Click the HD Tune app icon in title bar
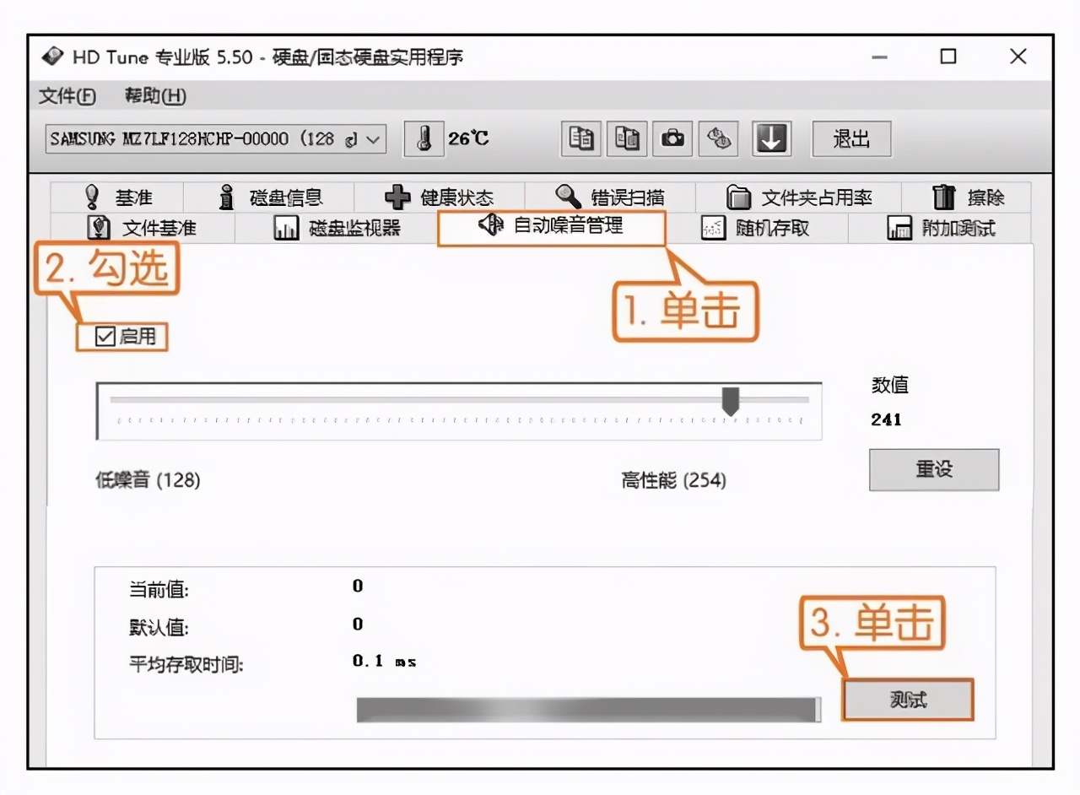1080x795 pixels. pyautogui.click(x=52, y=57)
